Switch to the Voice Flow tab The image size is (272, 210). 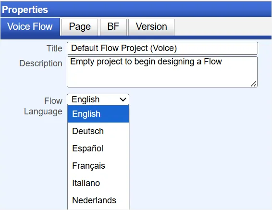point(30,26)
